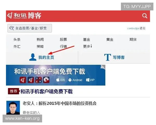Open the 和讯手机客户端免费下载 recommended headline link
The height and width of the screenshot is (125, 156).
tap(46, 91)
